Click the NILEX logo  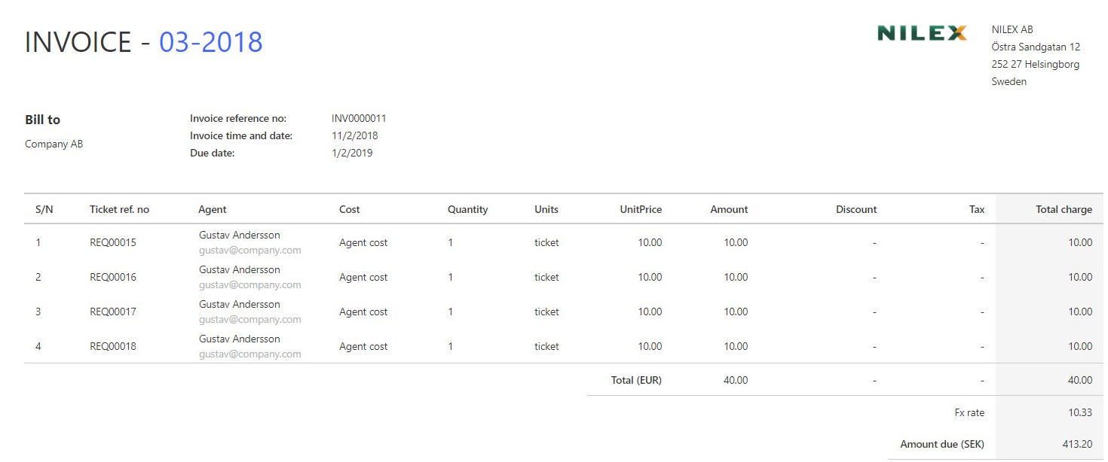922,33
